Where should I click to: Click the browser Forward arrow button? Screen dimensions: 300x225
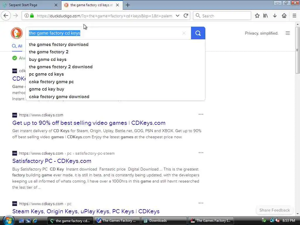16,16
